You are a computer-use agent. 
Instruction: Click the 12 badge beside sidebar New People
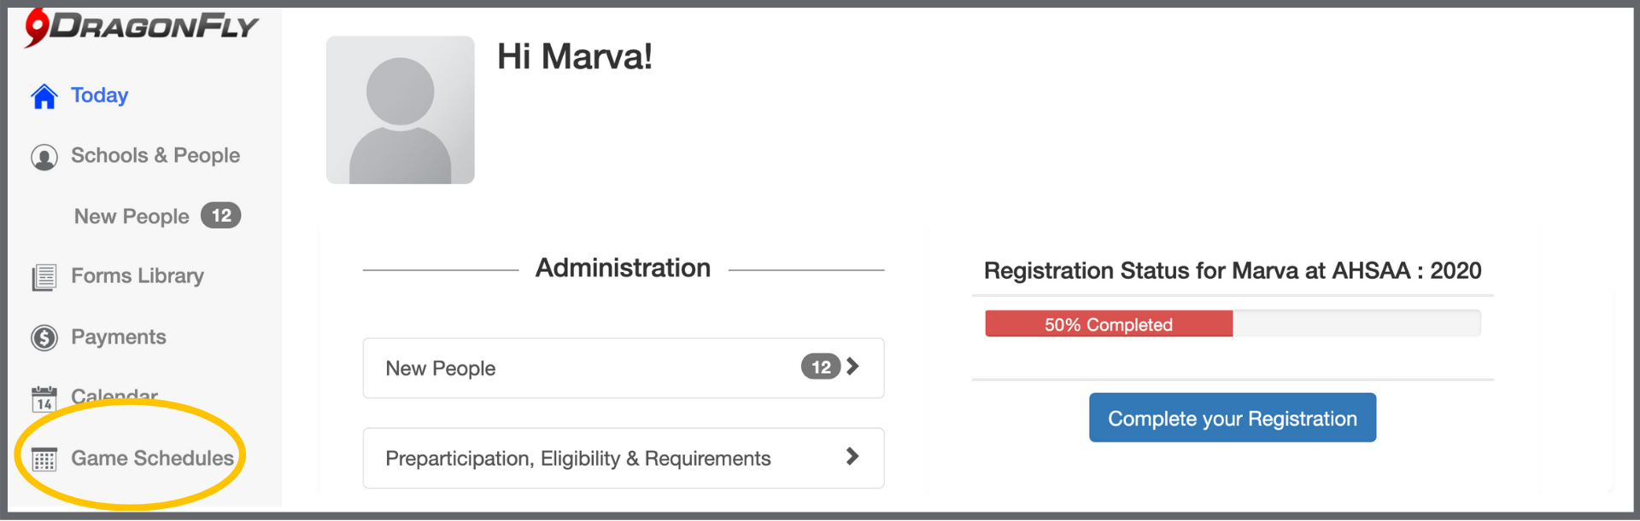tap(221, 216)
